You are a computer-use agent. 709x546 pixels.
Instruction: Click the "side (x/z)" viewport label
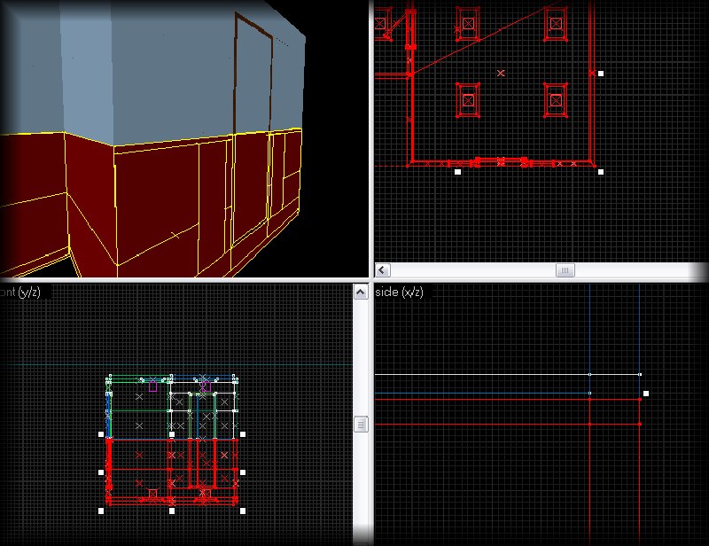399,292
